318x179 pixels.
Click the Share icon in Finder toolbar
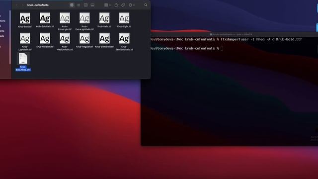click(x=116, y=5)
